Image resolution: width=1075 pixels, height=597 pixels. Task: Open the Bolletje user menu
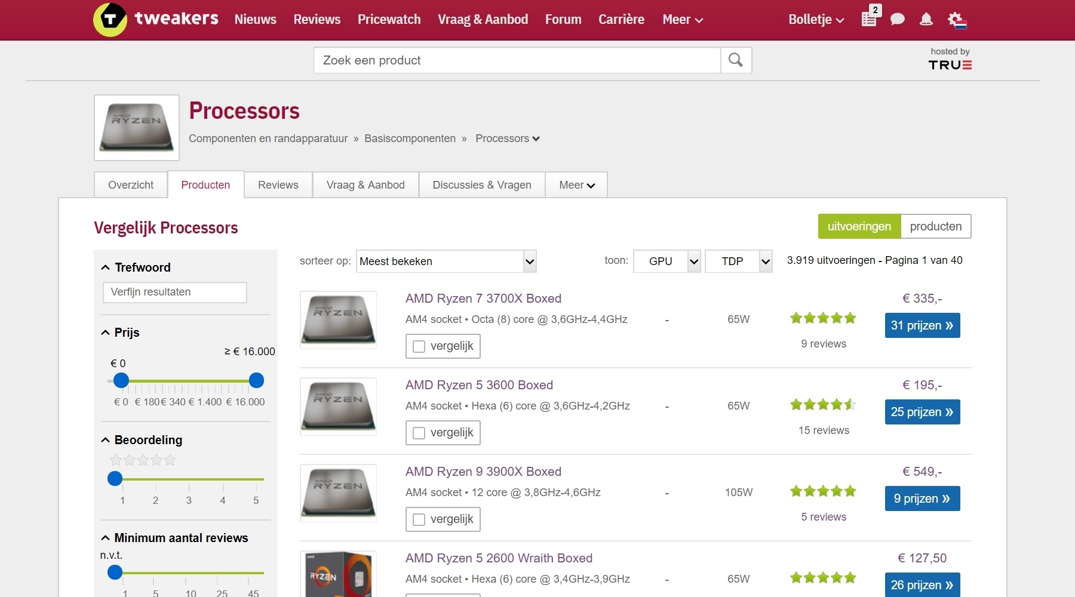pyautogui.click(x=816, y=20)
